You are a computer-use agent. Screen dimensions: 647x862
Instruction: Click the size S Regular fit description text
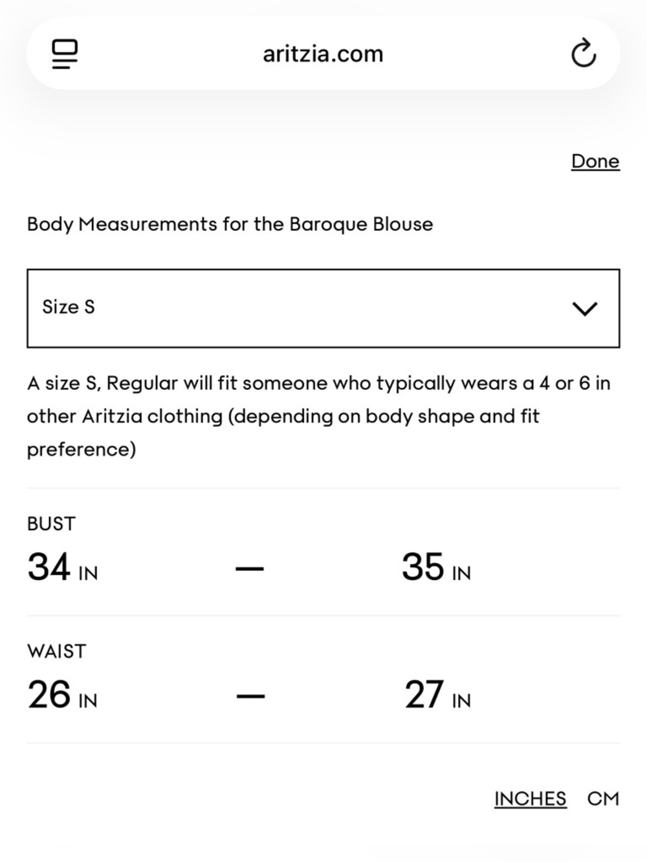[x=318, y=416]
